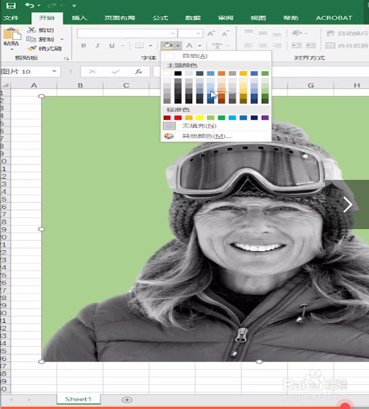The height and width of the screenshot is (409, 369).
Task: Click the top align icon
Action: coord(248,32)
